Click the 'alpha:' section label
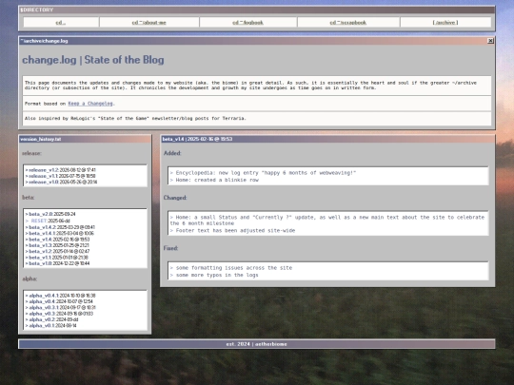514x385 pixels. point(30,279)
